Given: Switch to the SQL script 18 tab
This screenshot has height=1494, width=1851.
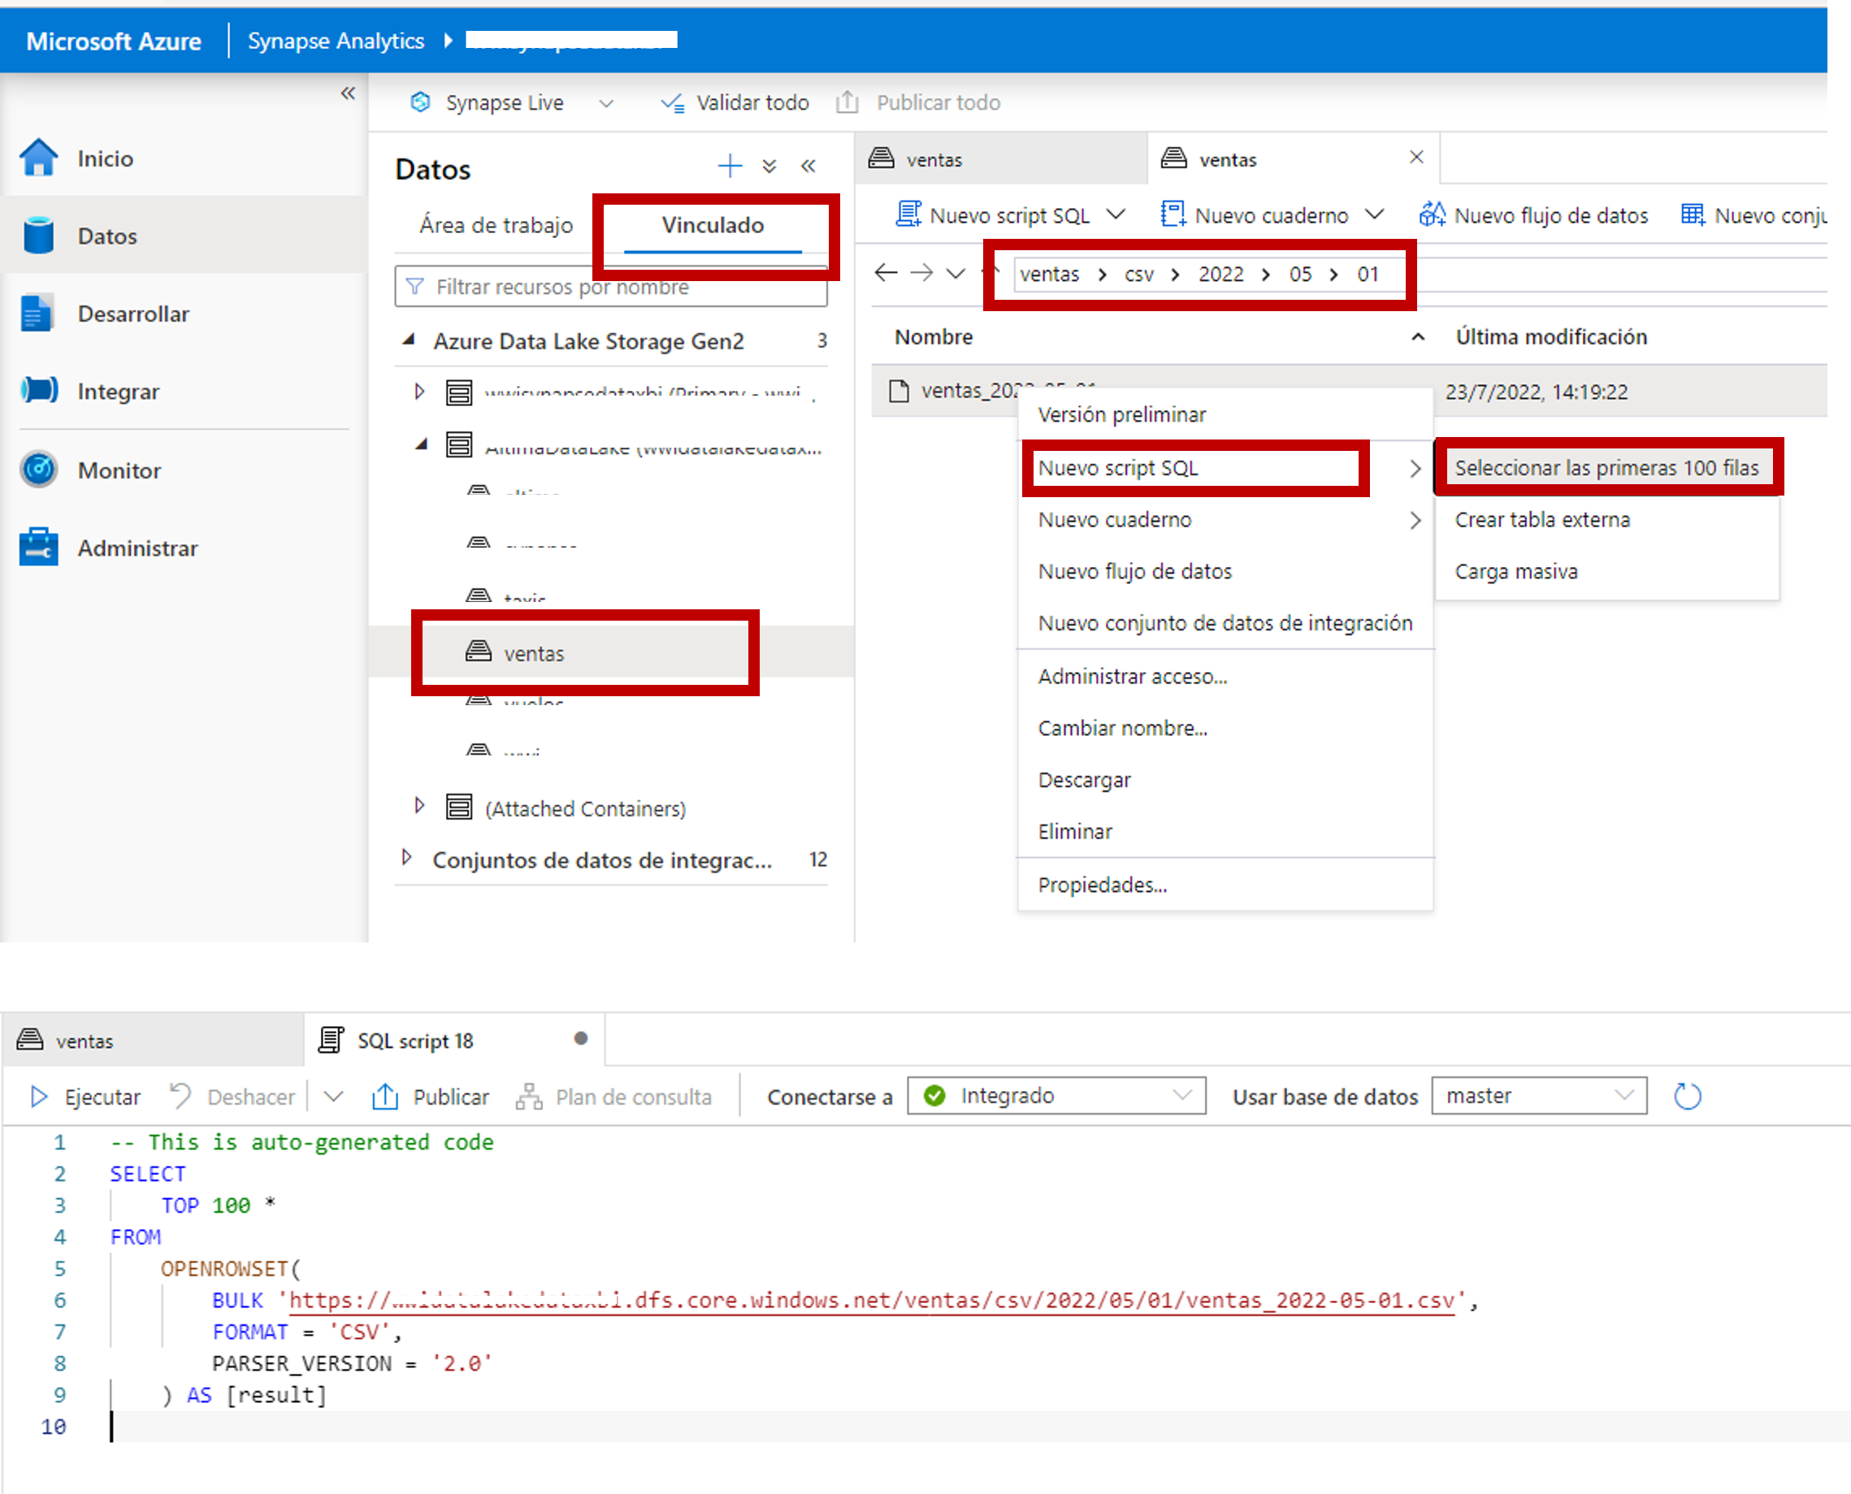Looking at the screenshot, I should pyautogui.click(x=414, y=1041).
